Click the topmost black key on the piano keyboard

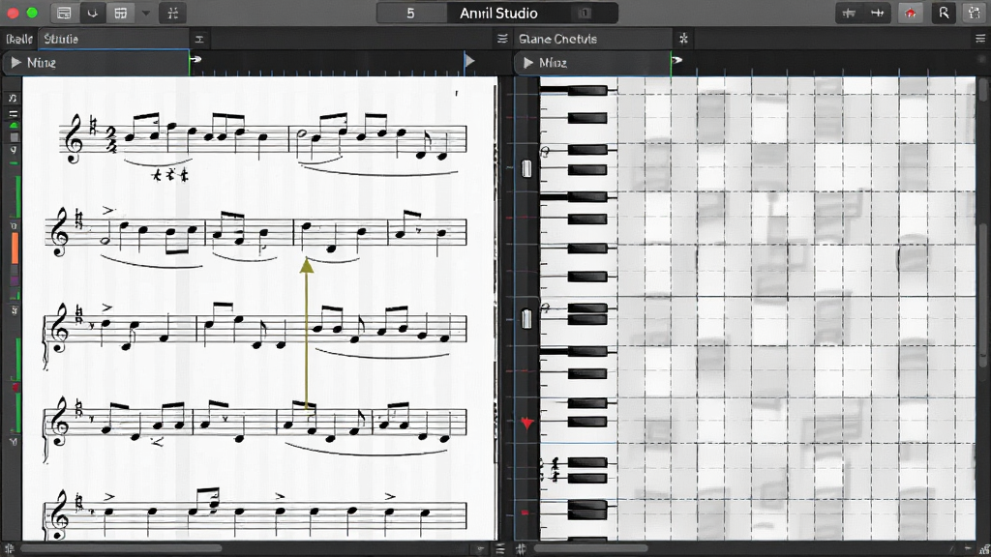pos(586,91)
